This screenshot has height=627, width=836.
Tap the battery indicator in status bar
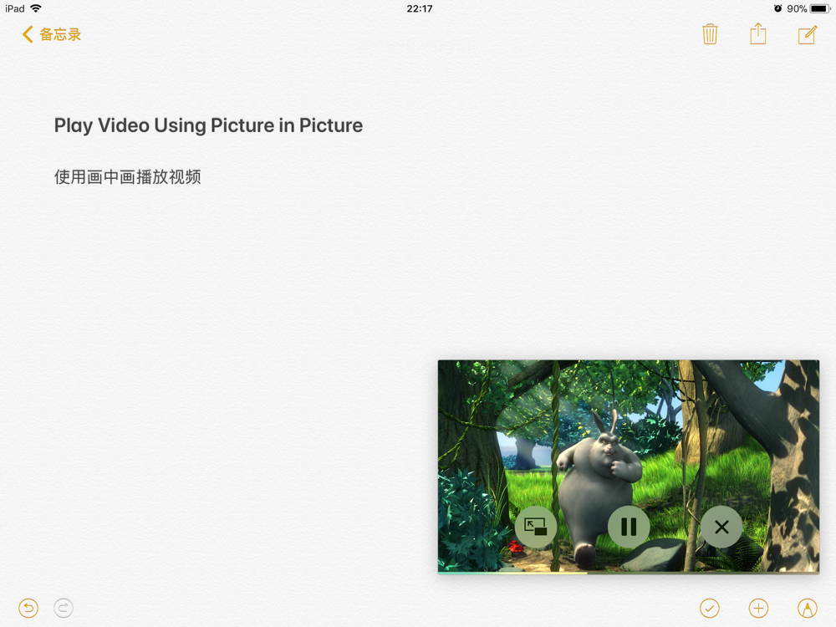pos(820,8)
